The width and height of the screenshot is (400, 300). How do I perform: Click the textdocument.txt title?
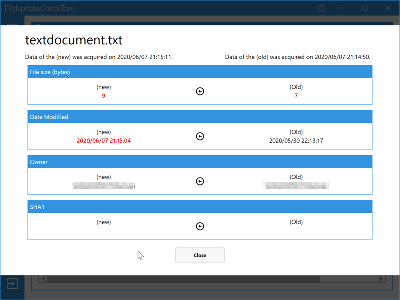click(74, 40)
